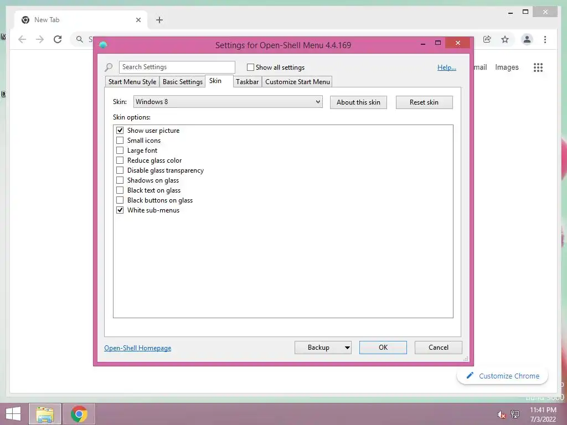The image size is (567, 425).
Task: Click the Chrome share page icon
Action: [487, 39]
